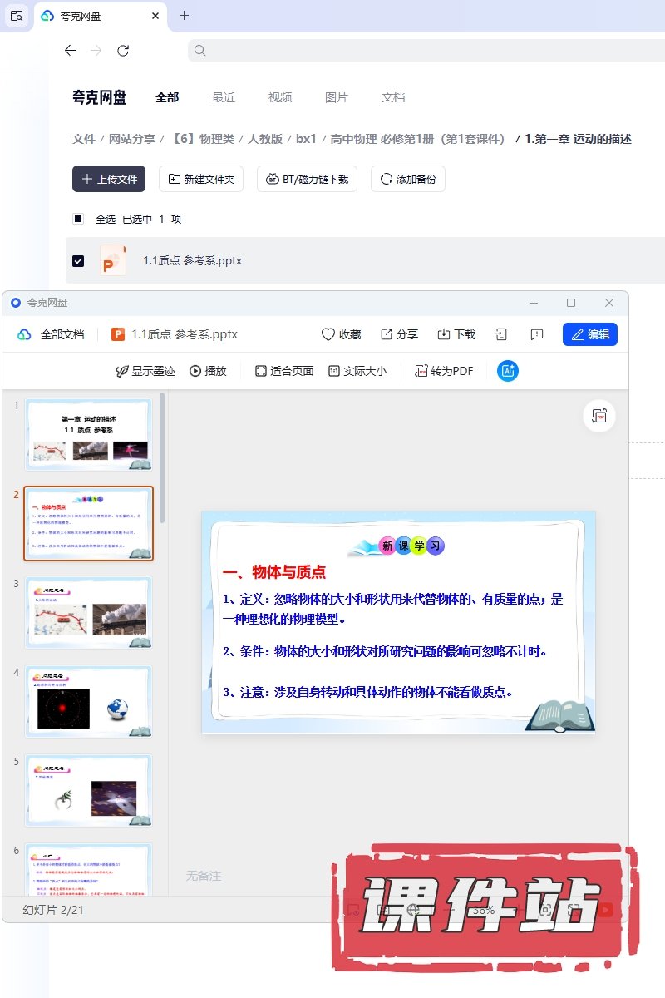Download the pptx via 下载

(x=444, y=334)
